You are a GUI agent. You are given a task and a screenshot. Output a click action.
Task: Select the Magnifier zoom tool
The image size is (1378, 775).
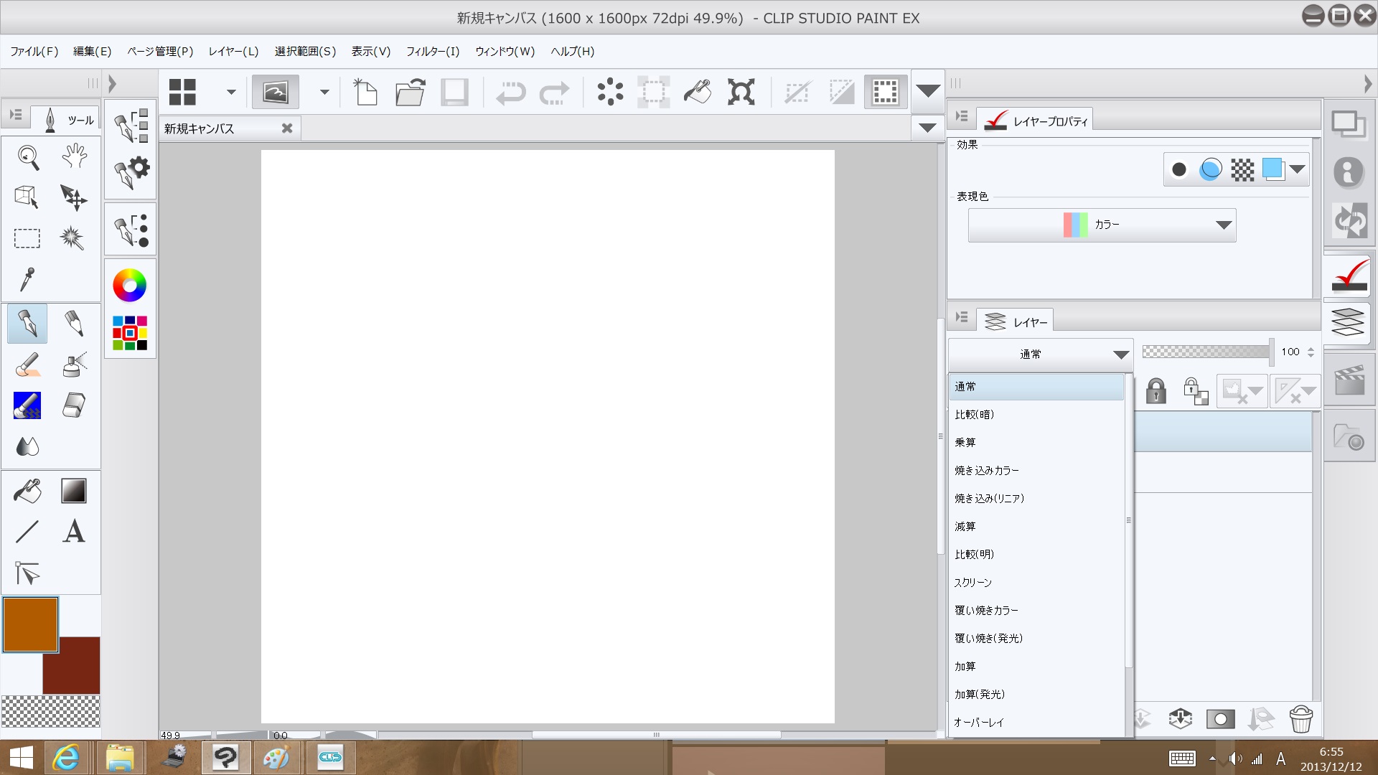(28, 157)
